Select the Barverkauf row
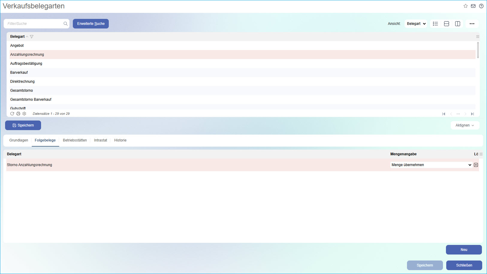Screen dimensions: 487x274 [242, 73]
